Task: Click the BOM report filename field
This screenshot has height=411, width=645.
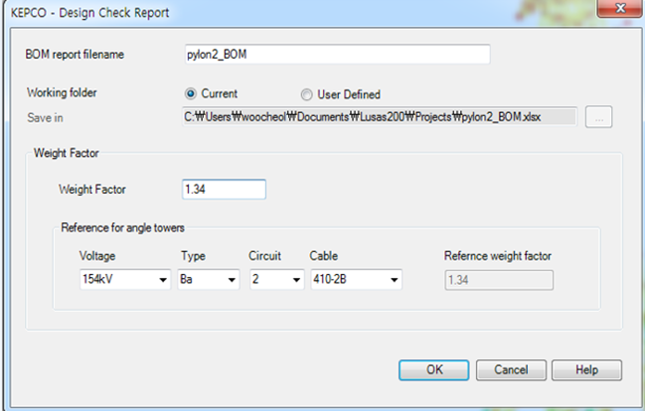Action: pyautogui.click(x=337, y=54)
